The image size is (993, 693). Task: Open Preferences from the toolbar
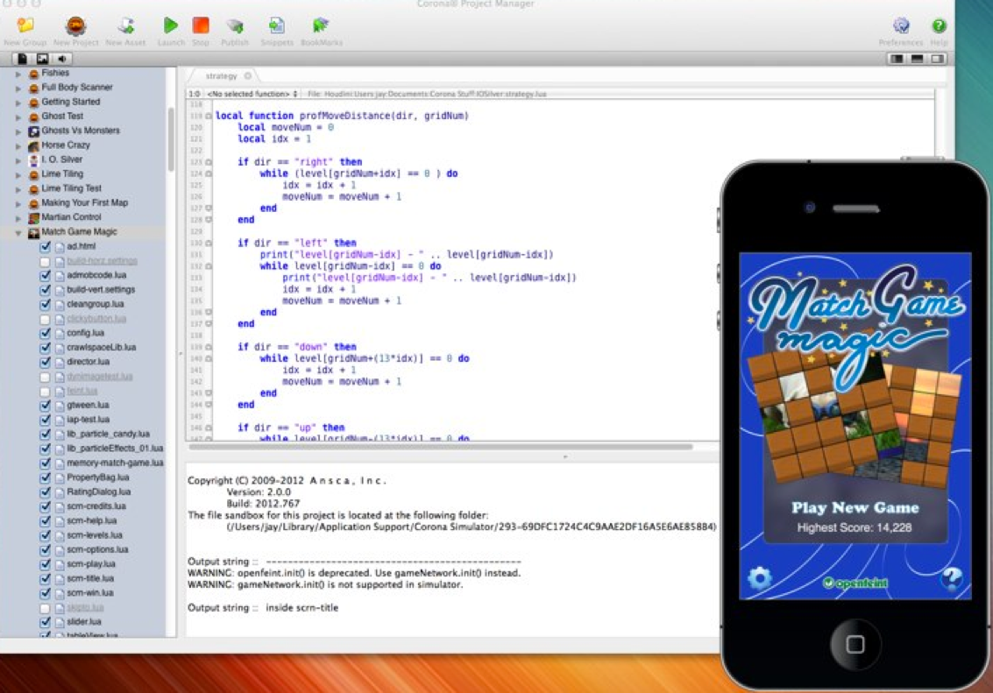pos(901,26)
